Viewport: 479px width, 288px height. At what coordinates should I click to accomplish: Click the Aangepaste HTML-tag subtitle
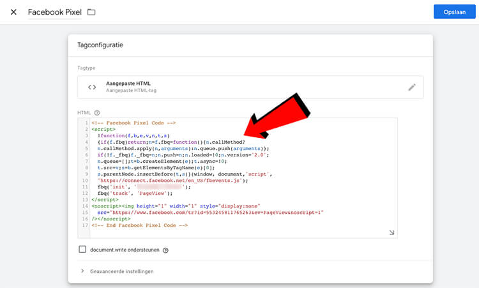tap(131, 91)
